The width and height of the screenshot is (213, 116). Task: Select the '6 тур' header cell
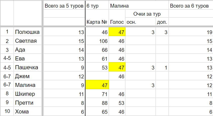[x=97, y=5]
